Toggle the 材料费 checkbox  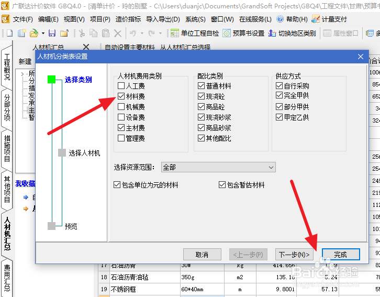tap(121, 96)
